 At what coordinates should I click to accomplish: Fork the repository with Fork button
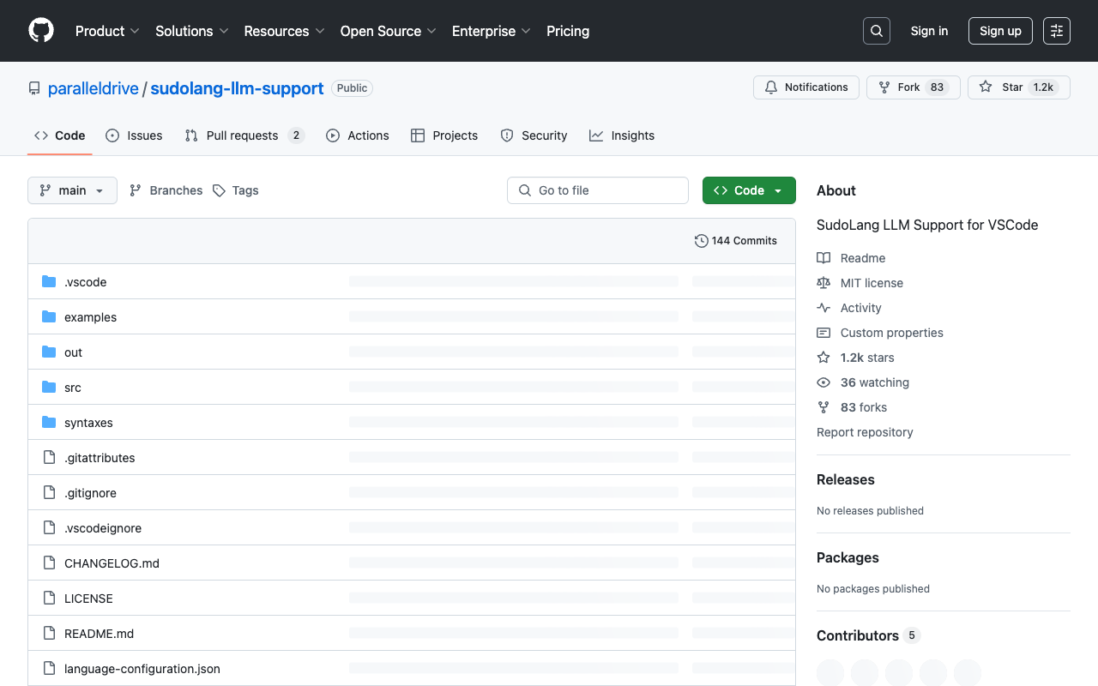click(x=914, y=87)
